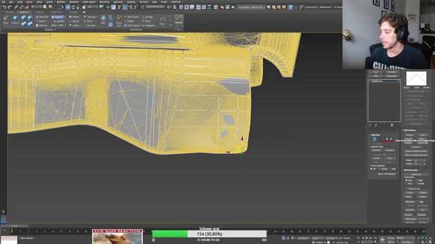Select the Push/Pull brush

click(x=119, y=21)
